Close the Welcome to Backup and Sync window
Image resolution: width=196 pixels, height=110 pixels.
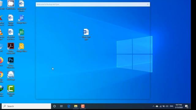pos(148,4)
